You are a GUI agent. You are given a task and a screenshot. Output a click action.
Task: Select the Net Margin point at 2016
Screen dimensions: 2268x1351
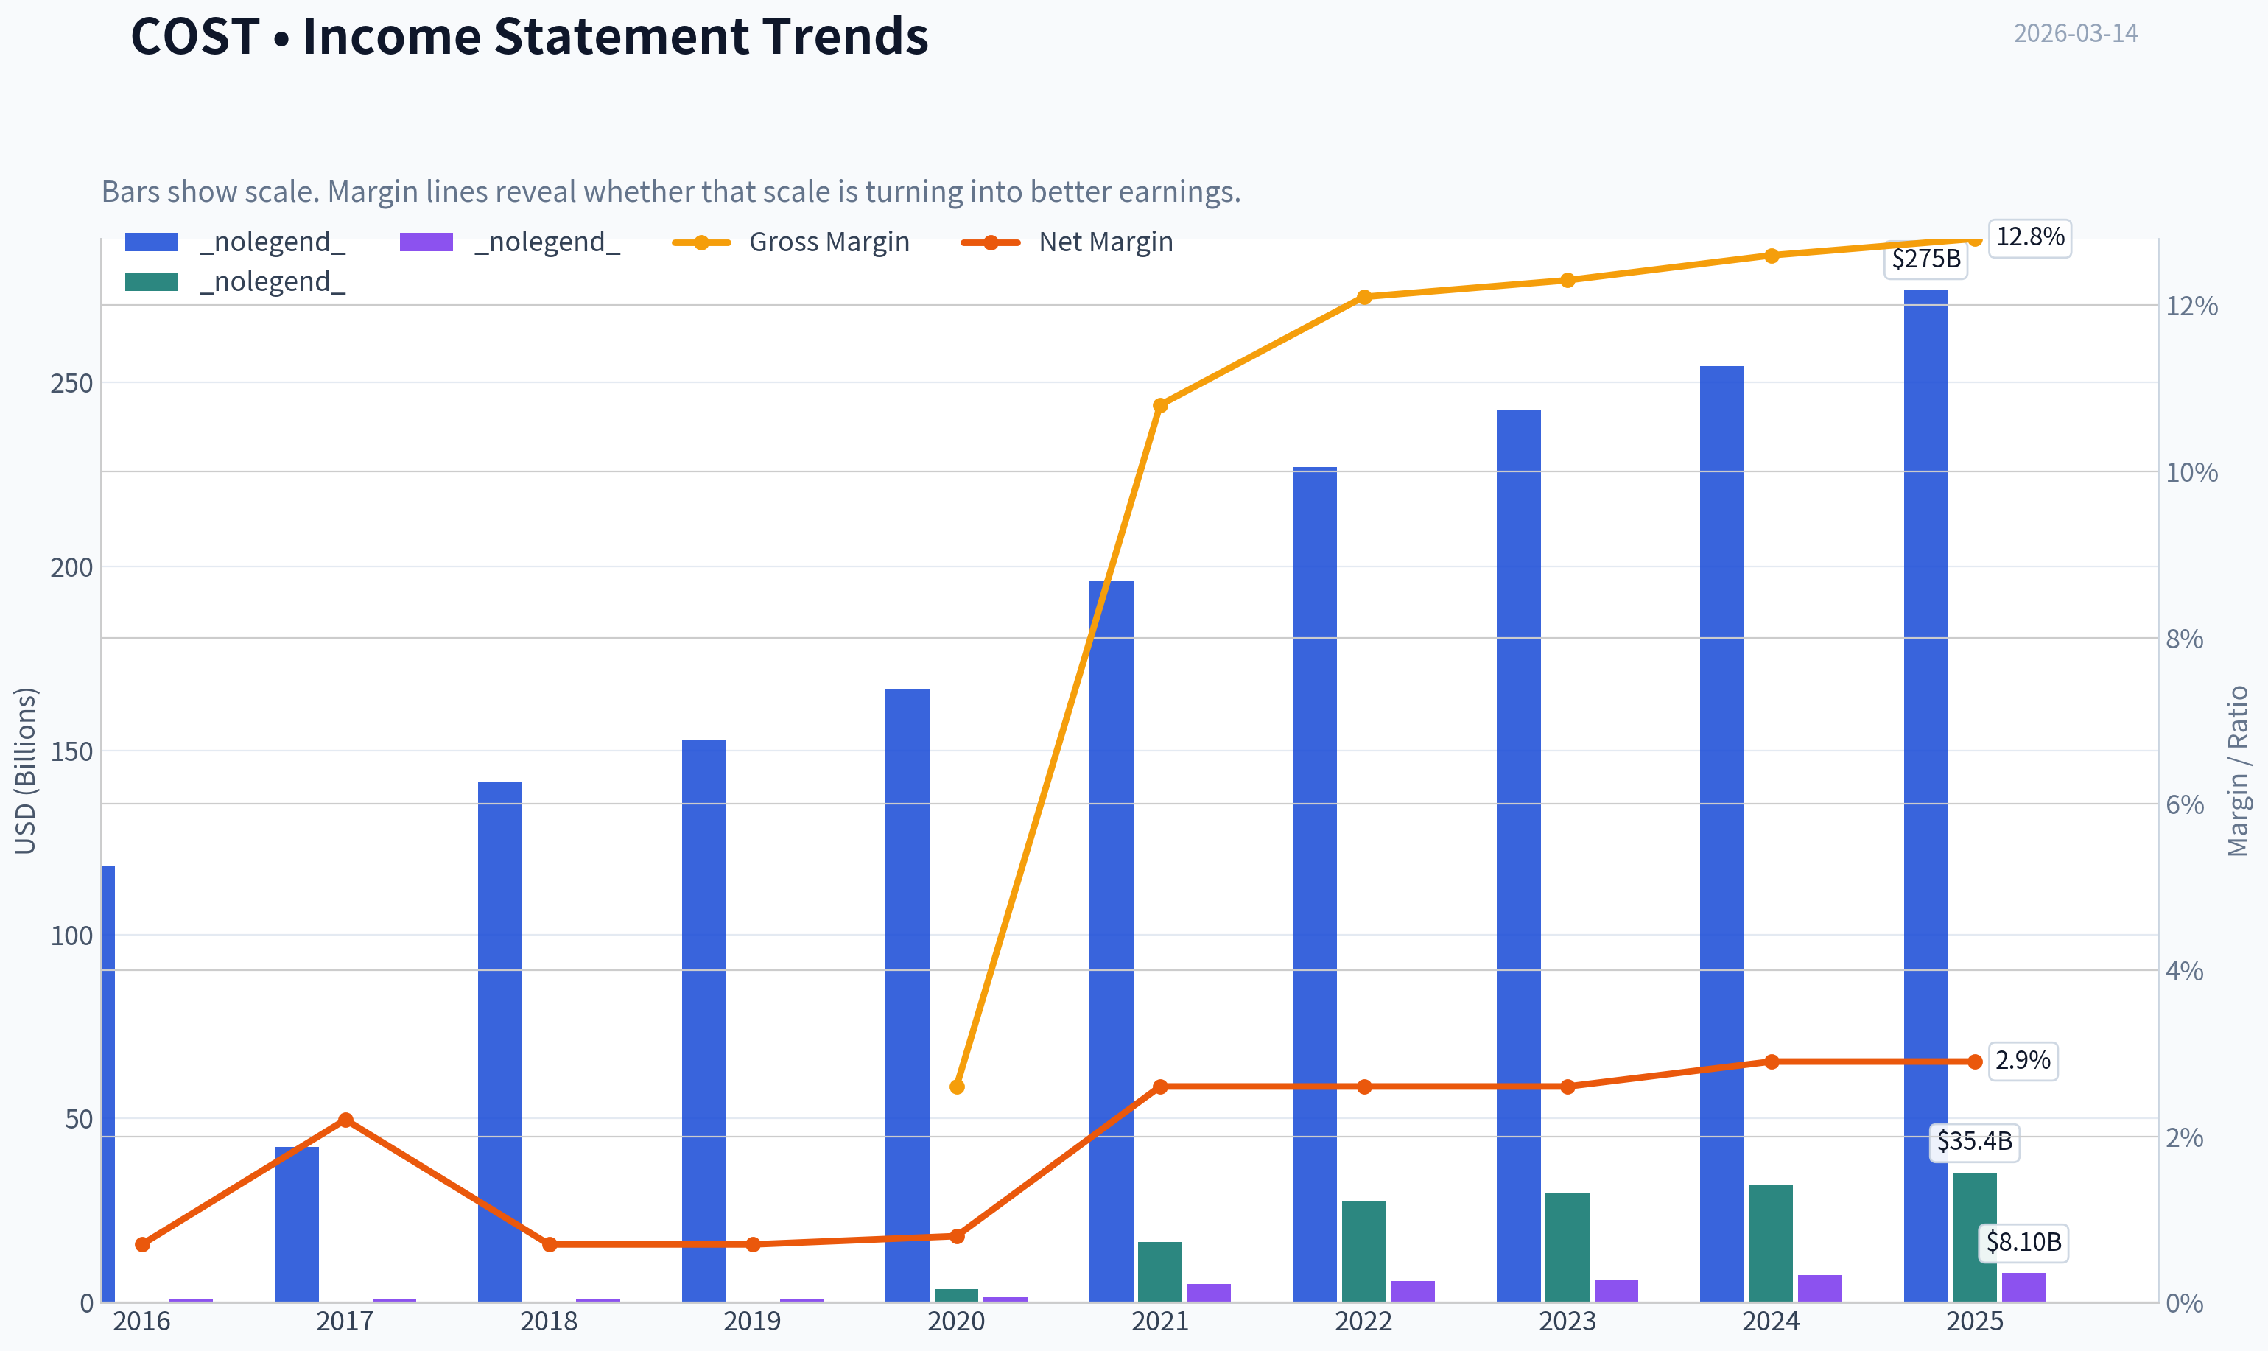tap(142, 1244)
